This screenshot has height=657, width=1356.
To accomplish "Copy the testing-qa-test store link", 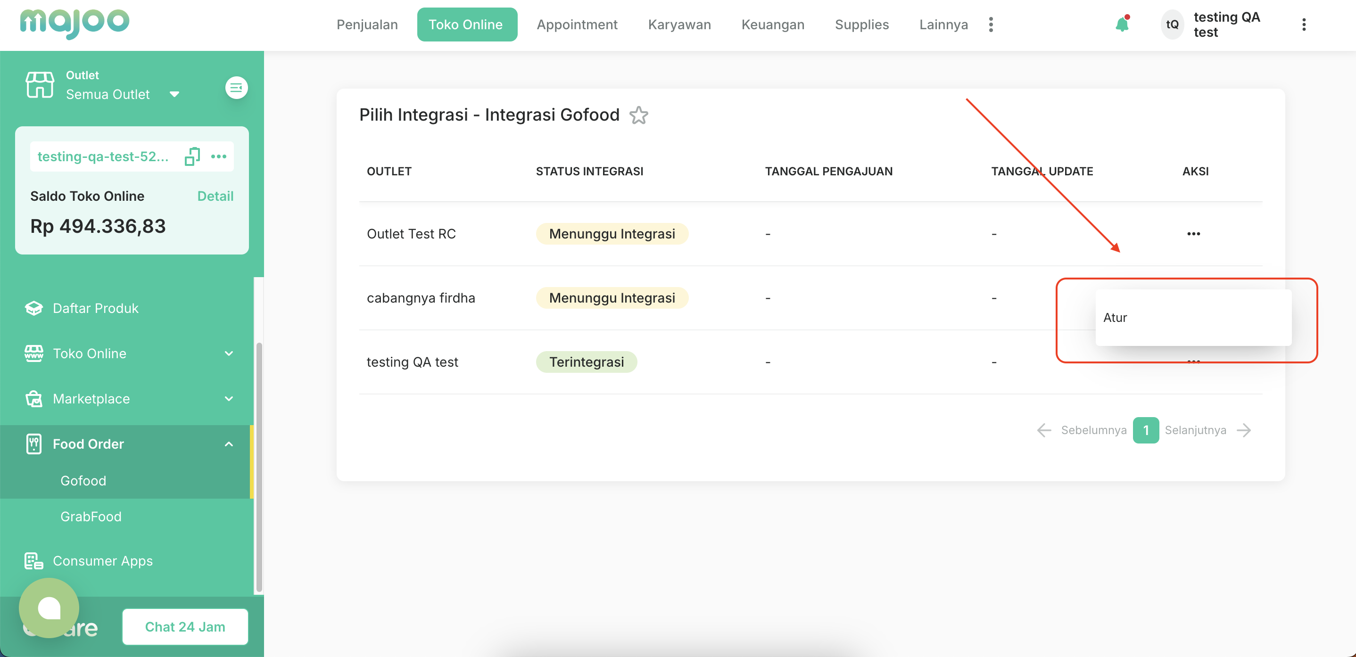I will [192, 156].
